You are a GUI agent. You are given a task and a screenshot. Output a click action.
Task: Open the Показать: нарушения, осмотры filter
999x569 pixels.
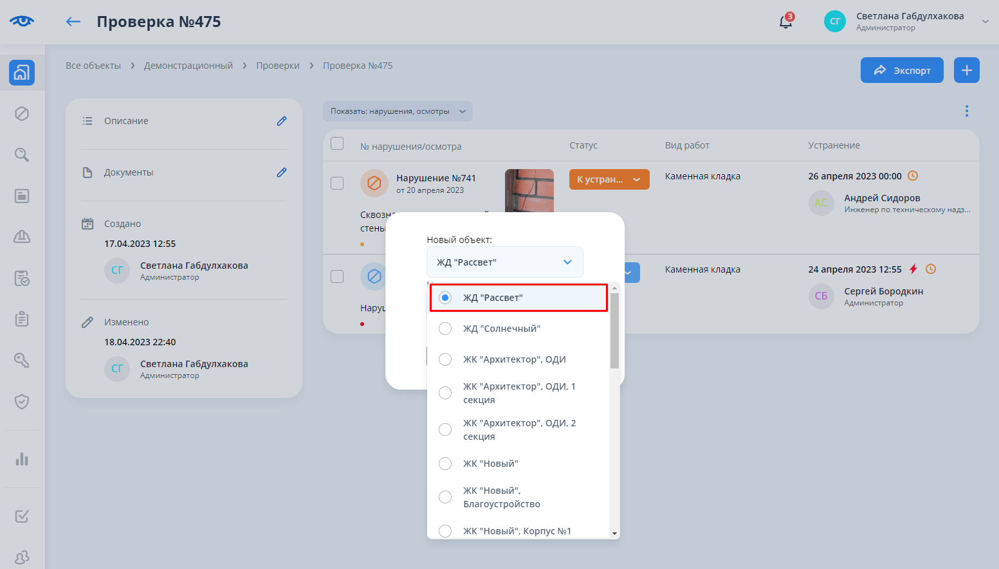point(398,111)
